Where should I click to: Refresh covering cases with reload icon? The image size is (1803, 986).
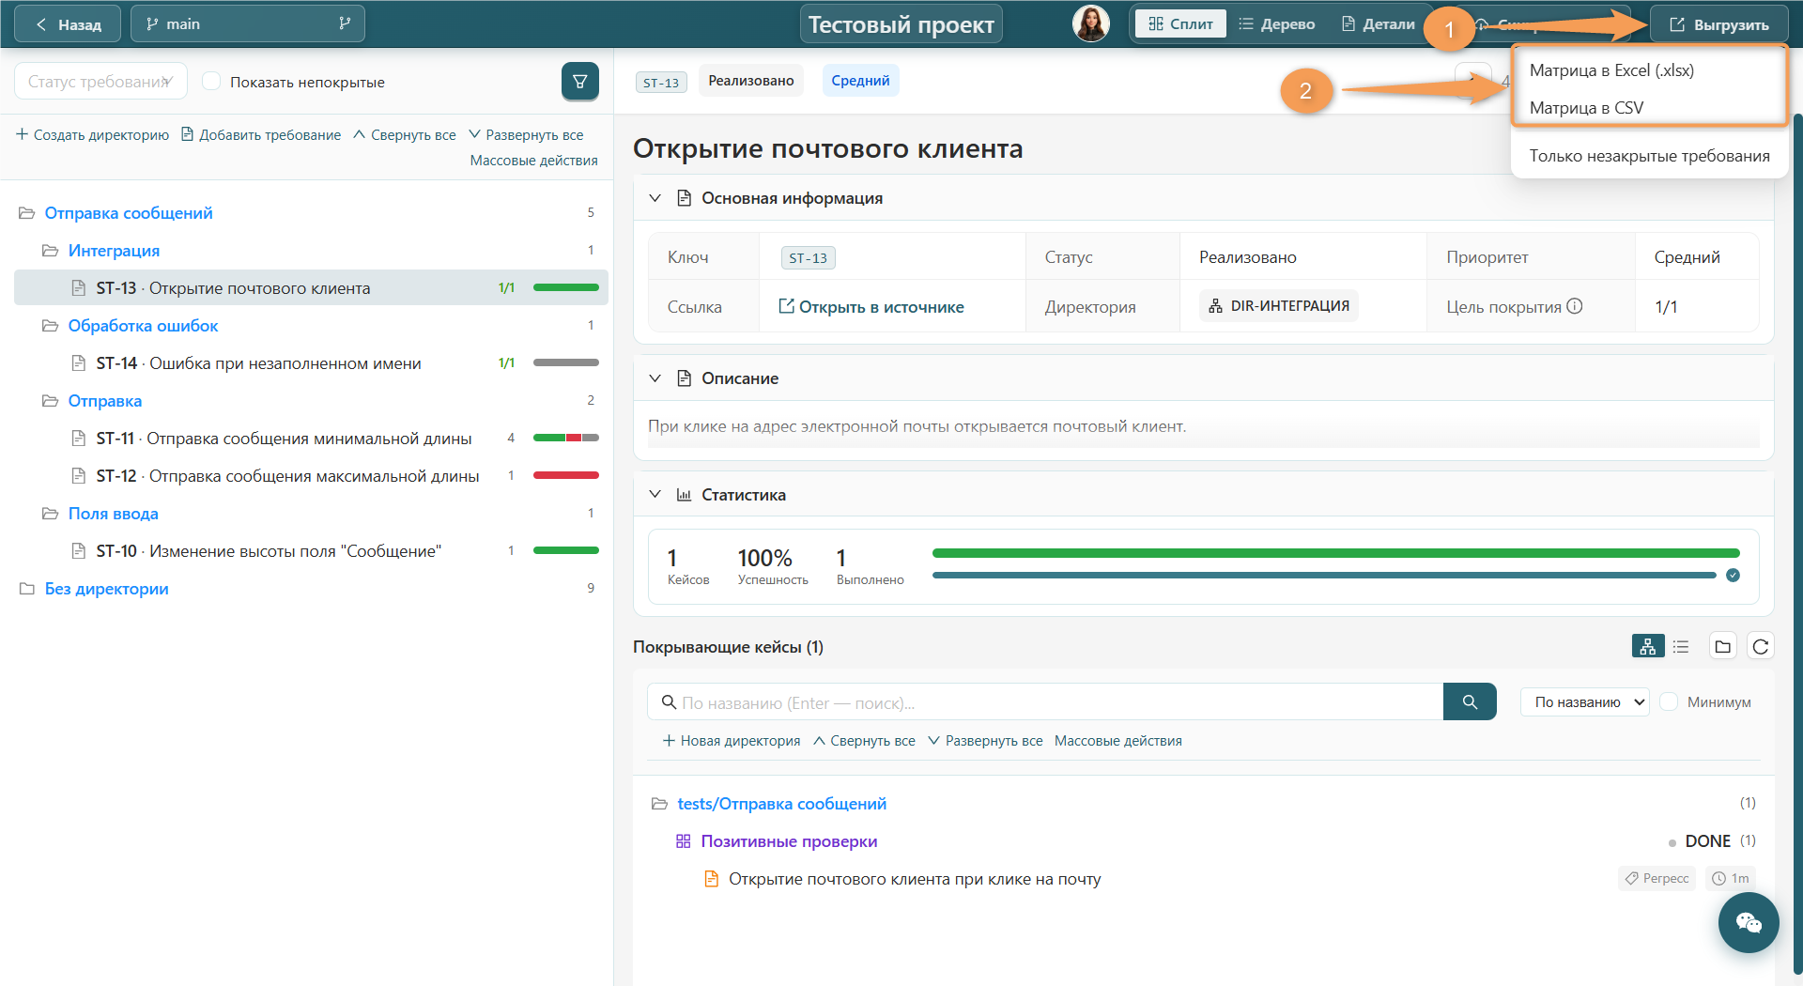pyautogui.click(x=1761, y=646)
